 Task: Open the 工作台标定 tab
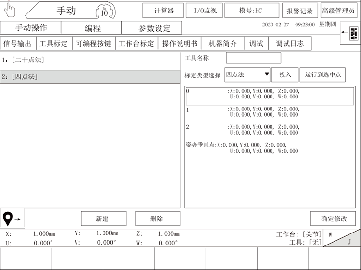tap(136, 44)
